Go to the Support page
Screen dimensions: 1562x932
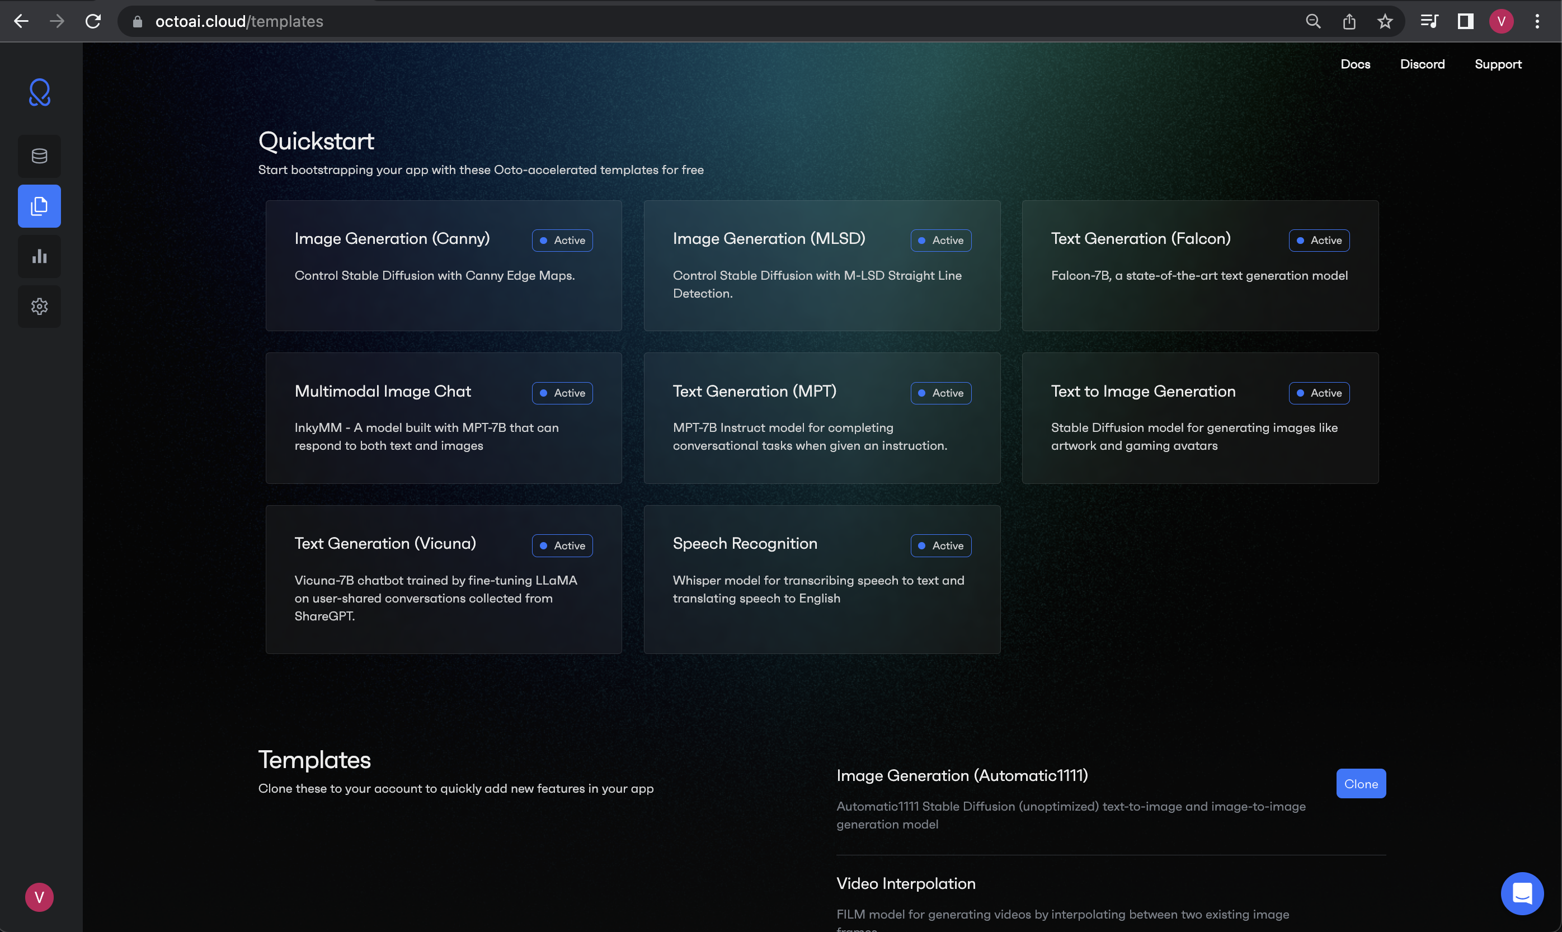click(x=1497, y=64)
